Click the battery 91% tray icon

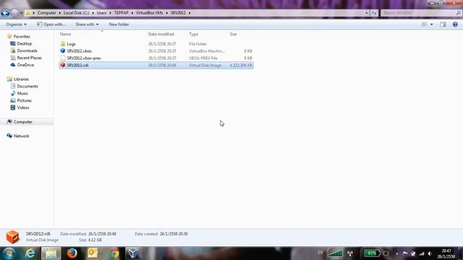tap(372, 253)
